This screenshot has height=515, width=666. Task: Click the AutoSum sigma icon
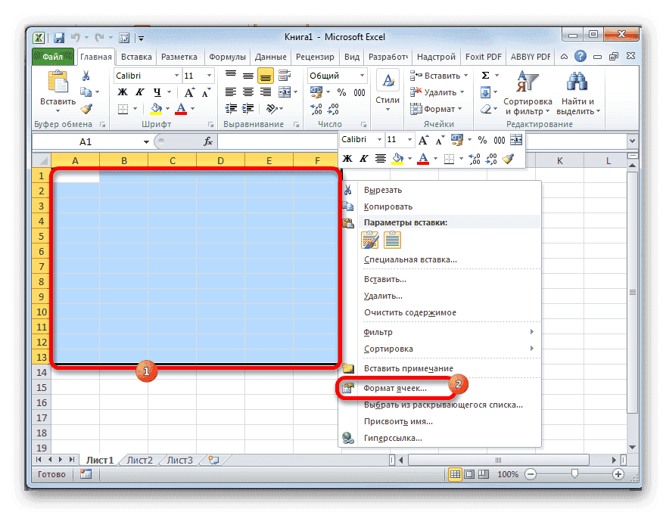[x=485, y=75]
